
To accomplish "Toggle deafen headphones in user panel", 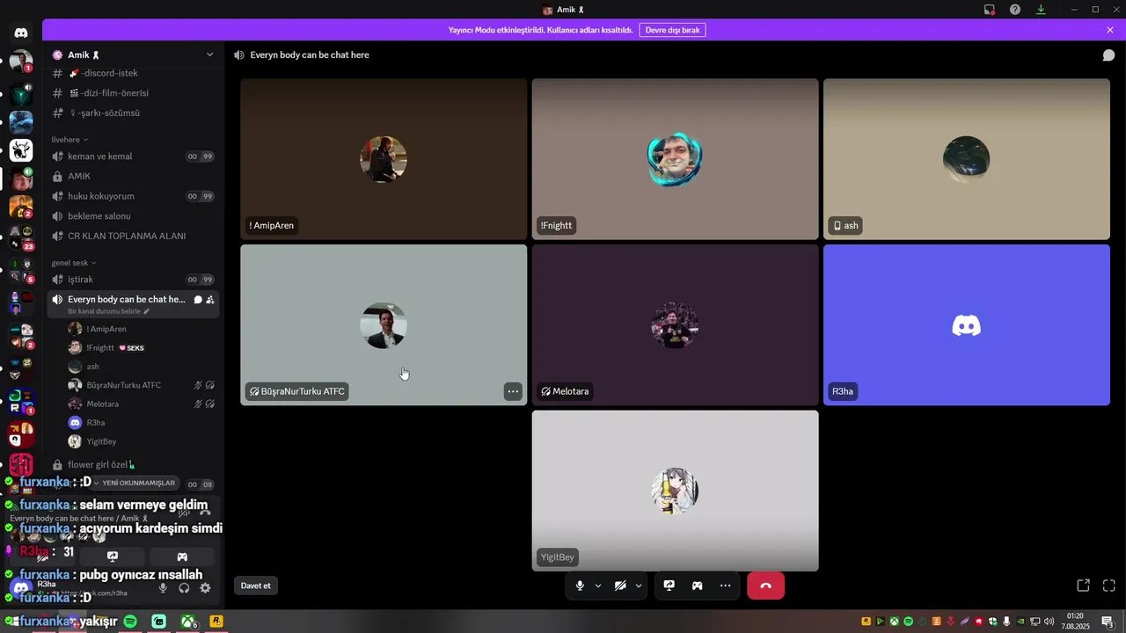I will pyautogui.click(x=184, y=588).
